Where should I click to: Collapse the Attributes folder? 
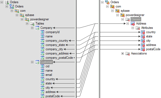click(x=133, y=28)
